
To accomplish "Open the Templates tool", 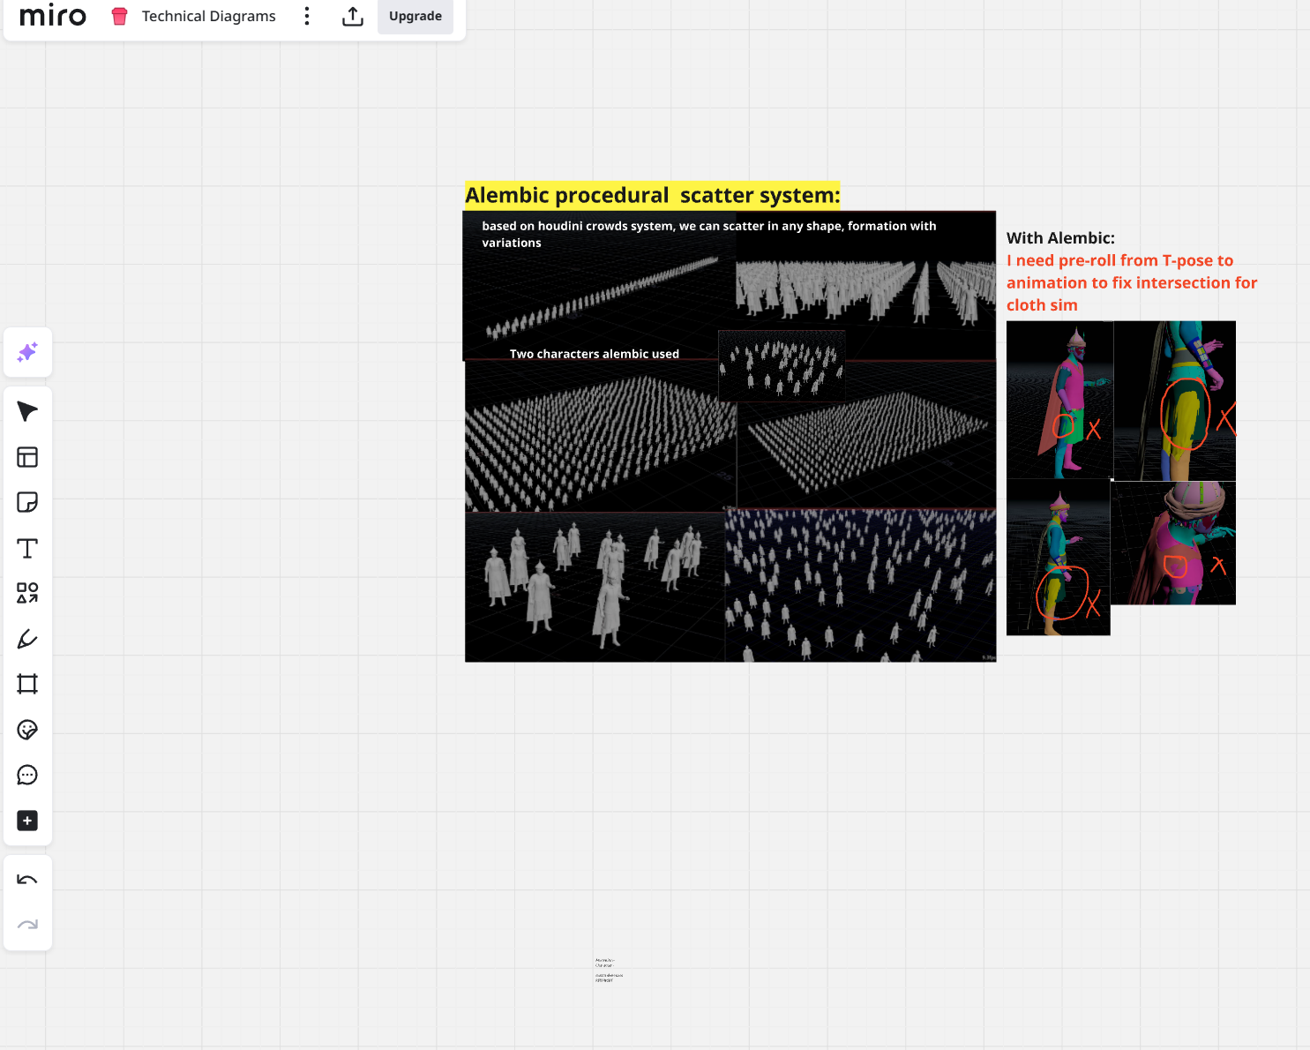I will coord(27,457).
